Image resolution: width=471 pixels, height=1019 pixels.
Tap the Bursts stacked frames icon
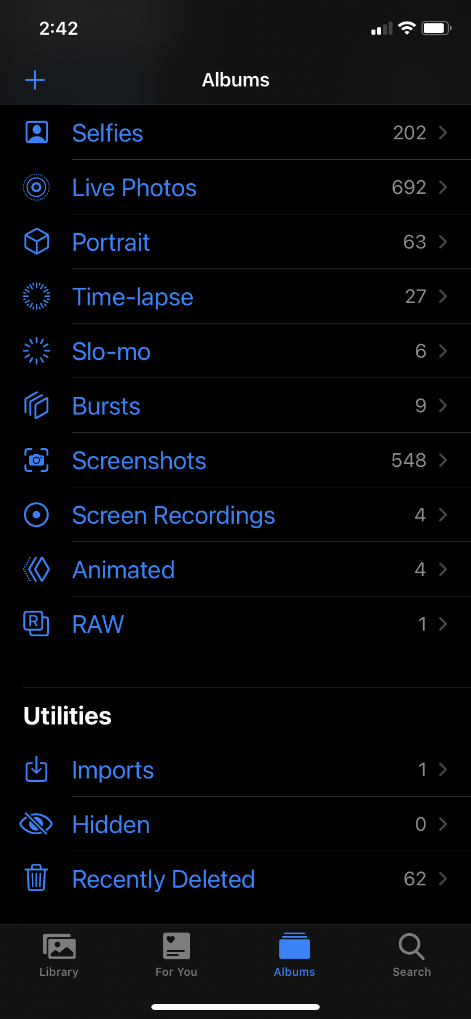pyautogui.click(x=36, y=405)
